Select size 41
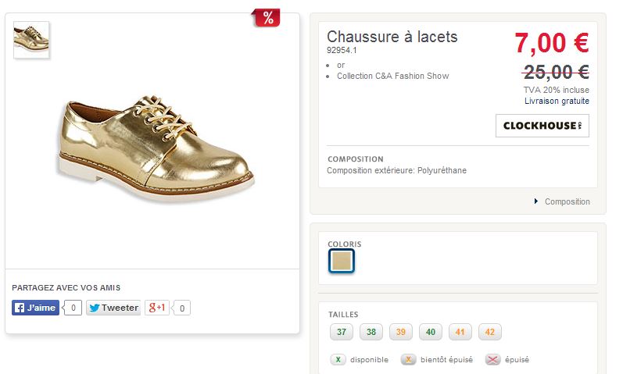The height and width of the screenshot is (374, 623). click(460, 332)
